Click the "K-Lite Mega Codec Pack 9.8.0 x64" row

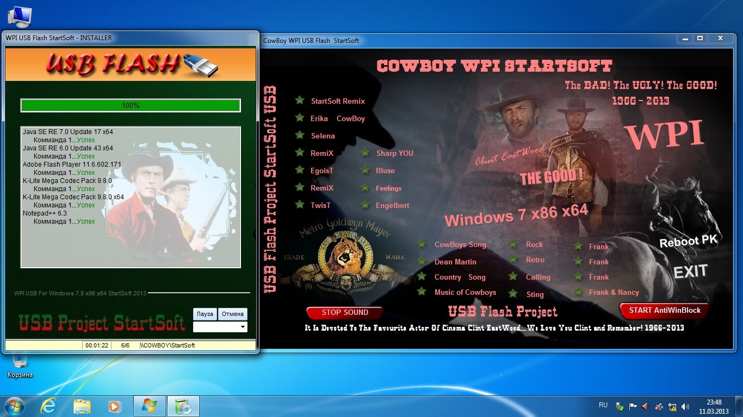[73, 197]
